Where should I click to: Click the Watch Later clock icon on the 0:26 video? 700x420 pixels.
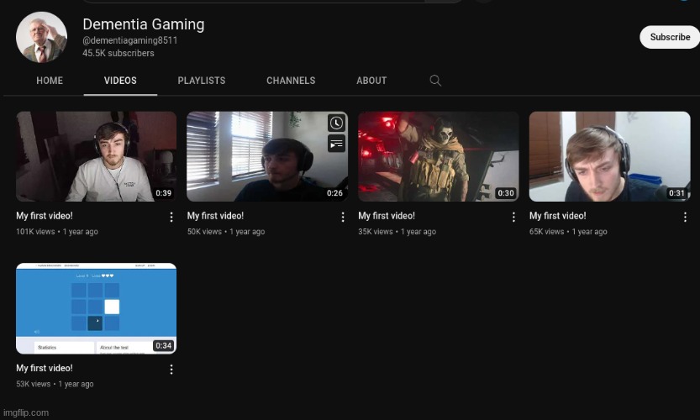click(337, 123)
